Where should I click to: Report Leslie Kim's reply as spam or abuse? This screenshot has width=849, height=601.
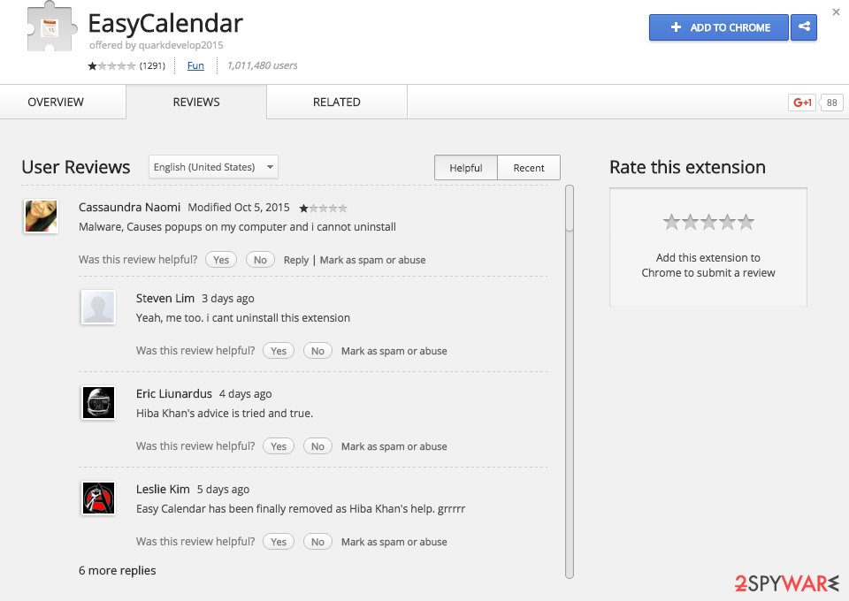(x=394, y=542)
